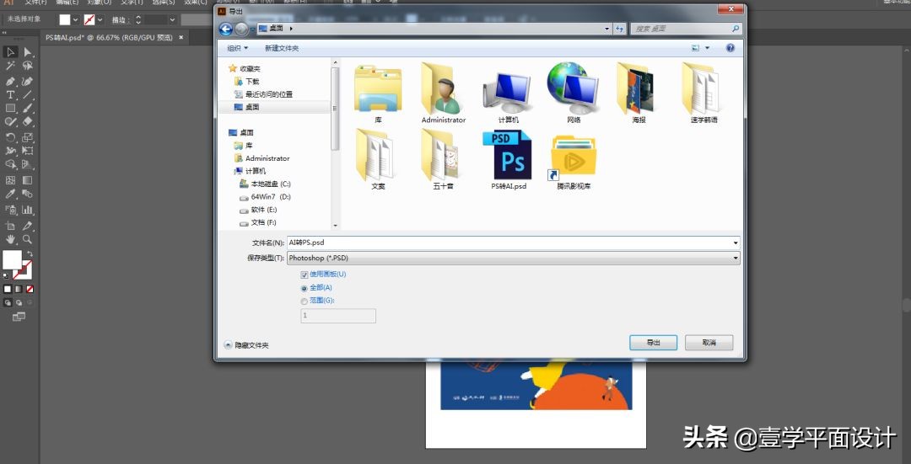The height and width of the screenshot is (464, 911).
Task: Select the Magic Wand tool
Action: click(x=10, y=67)
